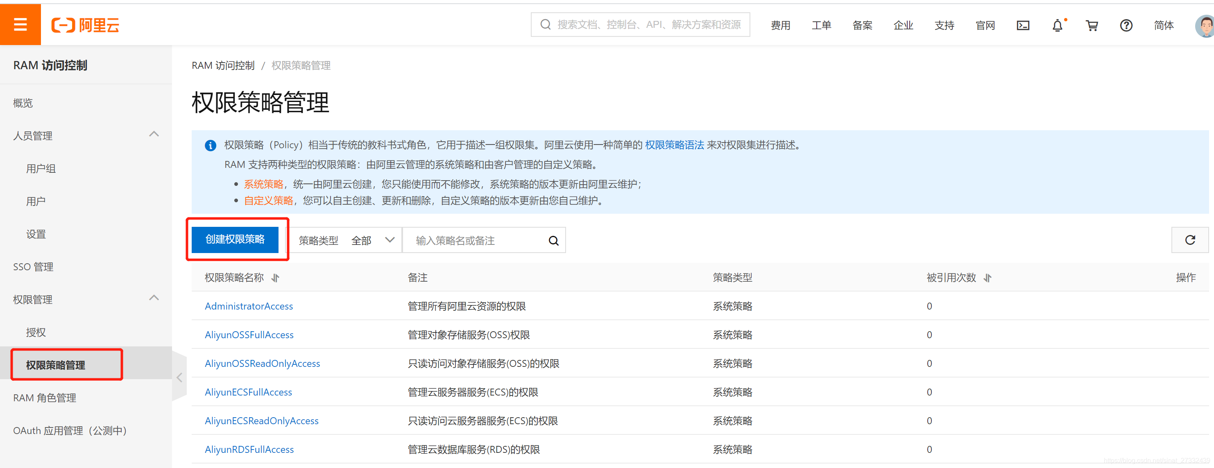The height and width of the screenshot is (468, 1214).
Task: Open the 权限策略语法 link
Action: pyautogui.click(x=674, y=145)
